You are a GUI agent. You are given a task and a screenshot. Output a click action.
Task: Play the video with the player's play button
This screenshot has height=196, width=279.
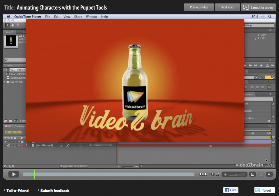tap(13, 174)
